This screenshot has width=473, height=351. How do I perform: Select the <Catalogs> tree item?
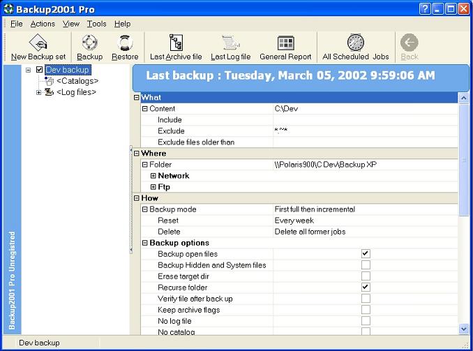(77, 81)
